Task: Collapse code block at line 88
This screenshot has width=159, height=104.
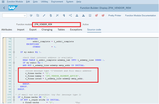Action: click(14, 63)
